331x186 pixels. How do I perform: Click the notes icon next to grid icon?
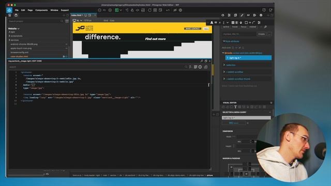pos(160,10)
